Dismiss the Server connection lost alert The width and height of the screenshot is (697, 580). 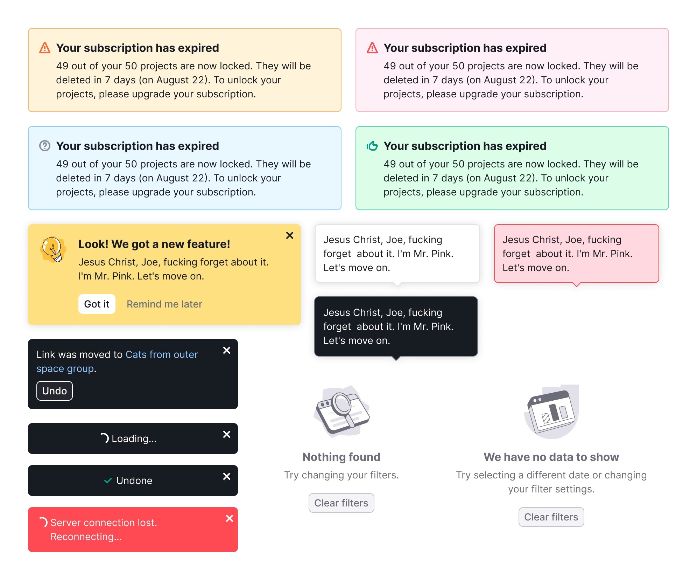230,518
